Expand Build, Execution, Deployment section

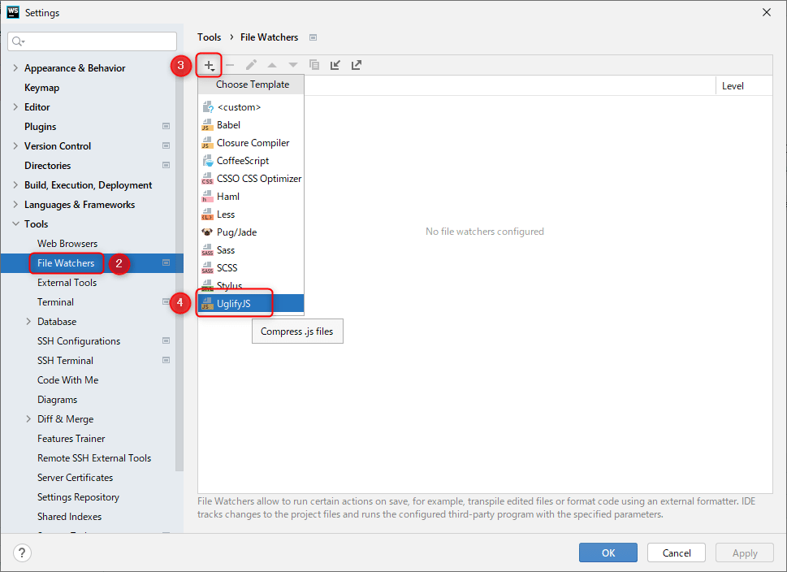(15, 184)
